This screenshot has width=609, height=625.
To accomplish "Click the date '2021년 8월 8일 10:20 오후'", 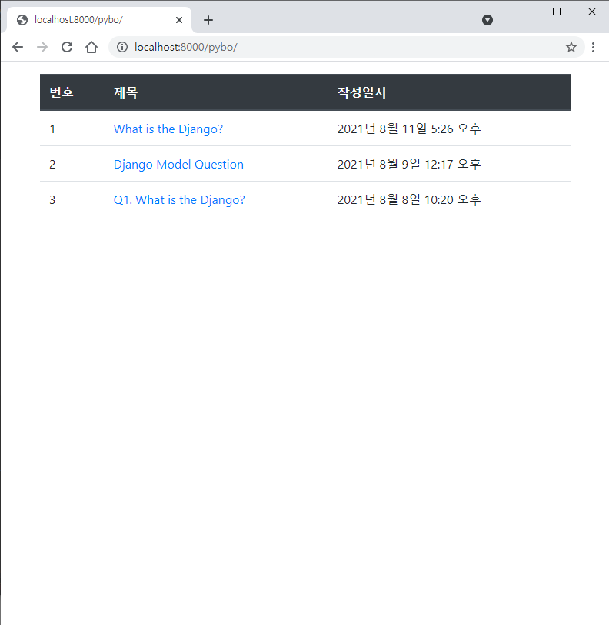I will click(x=409, y=199).
